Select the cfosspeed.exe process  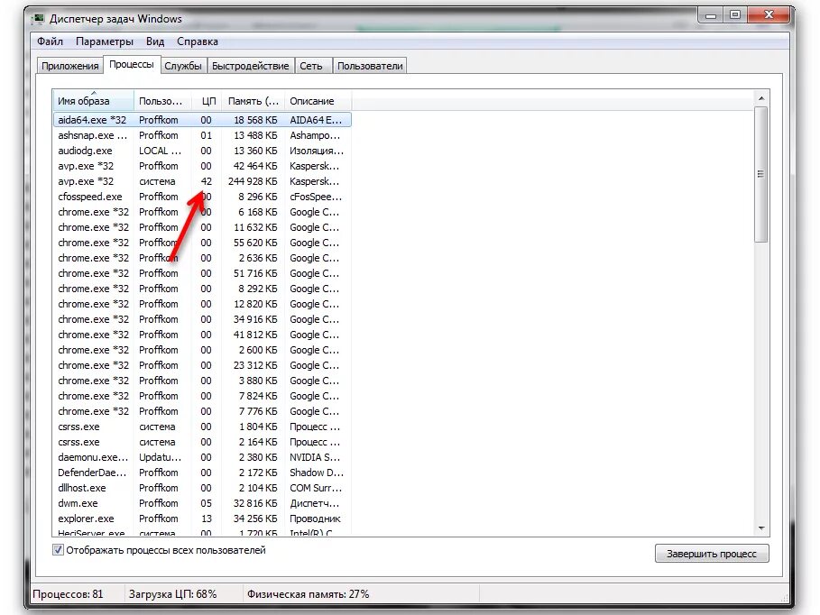(202, 197)
